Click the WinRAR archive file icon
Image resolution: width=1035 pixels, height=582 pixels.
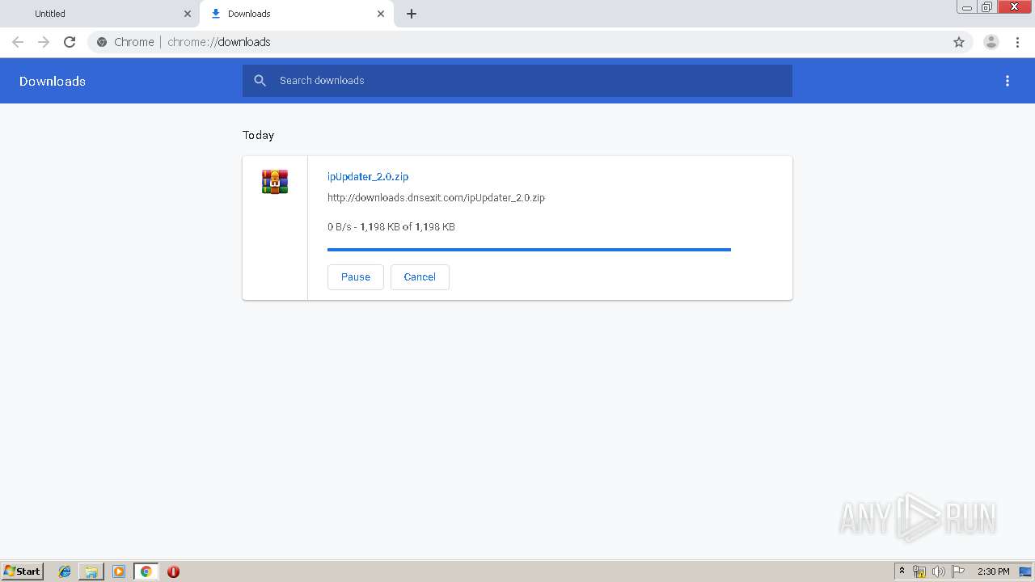point(275,181)
